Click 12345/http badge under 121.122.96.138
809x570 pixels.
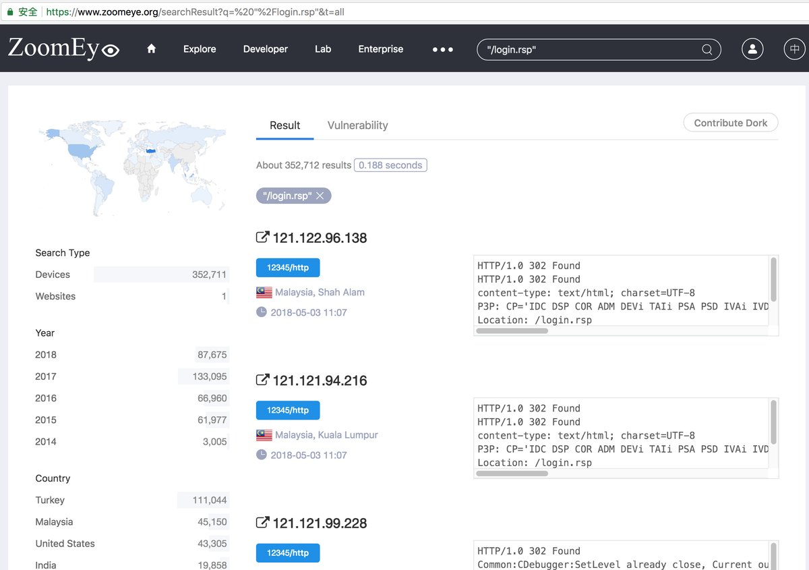click(x=288, y=268)
